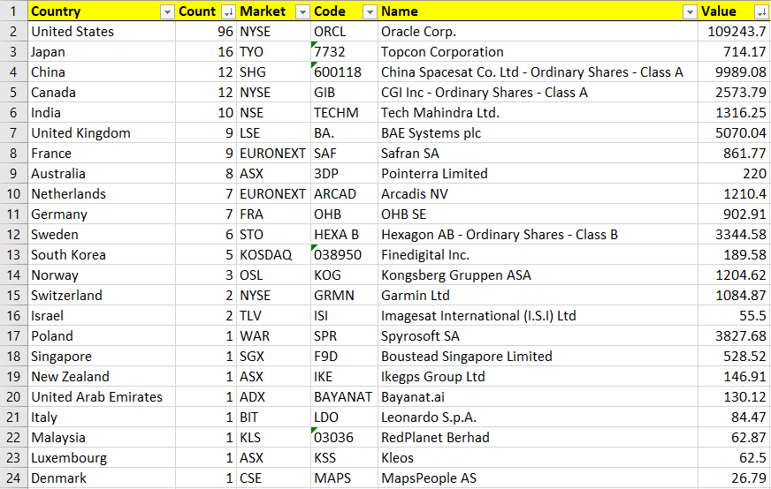The width and height of the screenshot is (771, 489).
Task: Select the cell 'Luxembourg'
Action: pyautogui.click(x=102, y=457)
